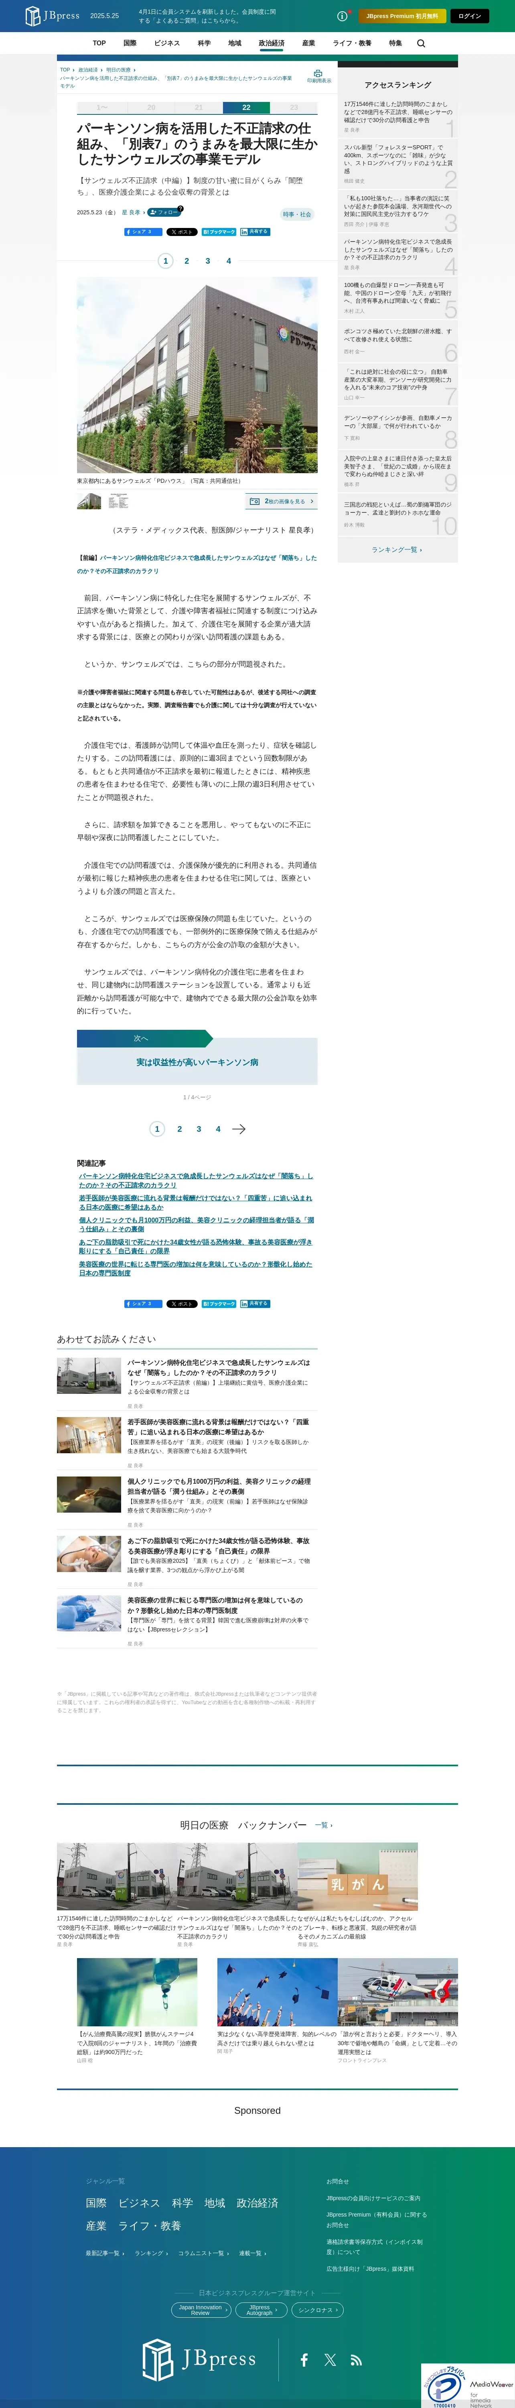Click the first gallery thumbnail of the building
The width and height of the screenshot is (515, 2408).
89,501
